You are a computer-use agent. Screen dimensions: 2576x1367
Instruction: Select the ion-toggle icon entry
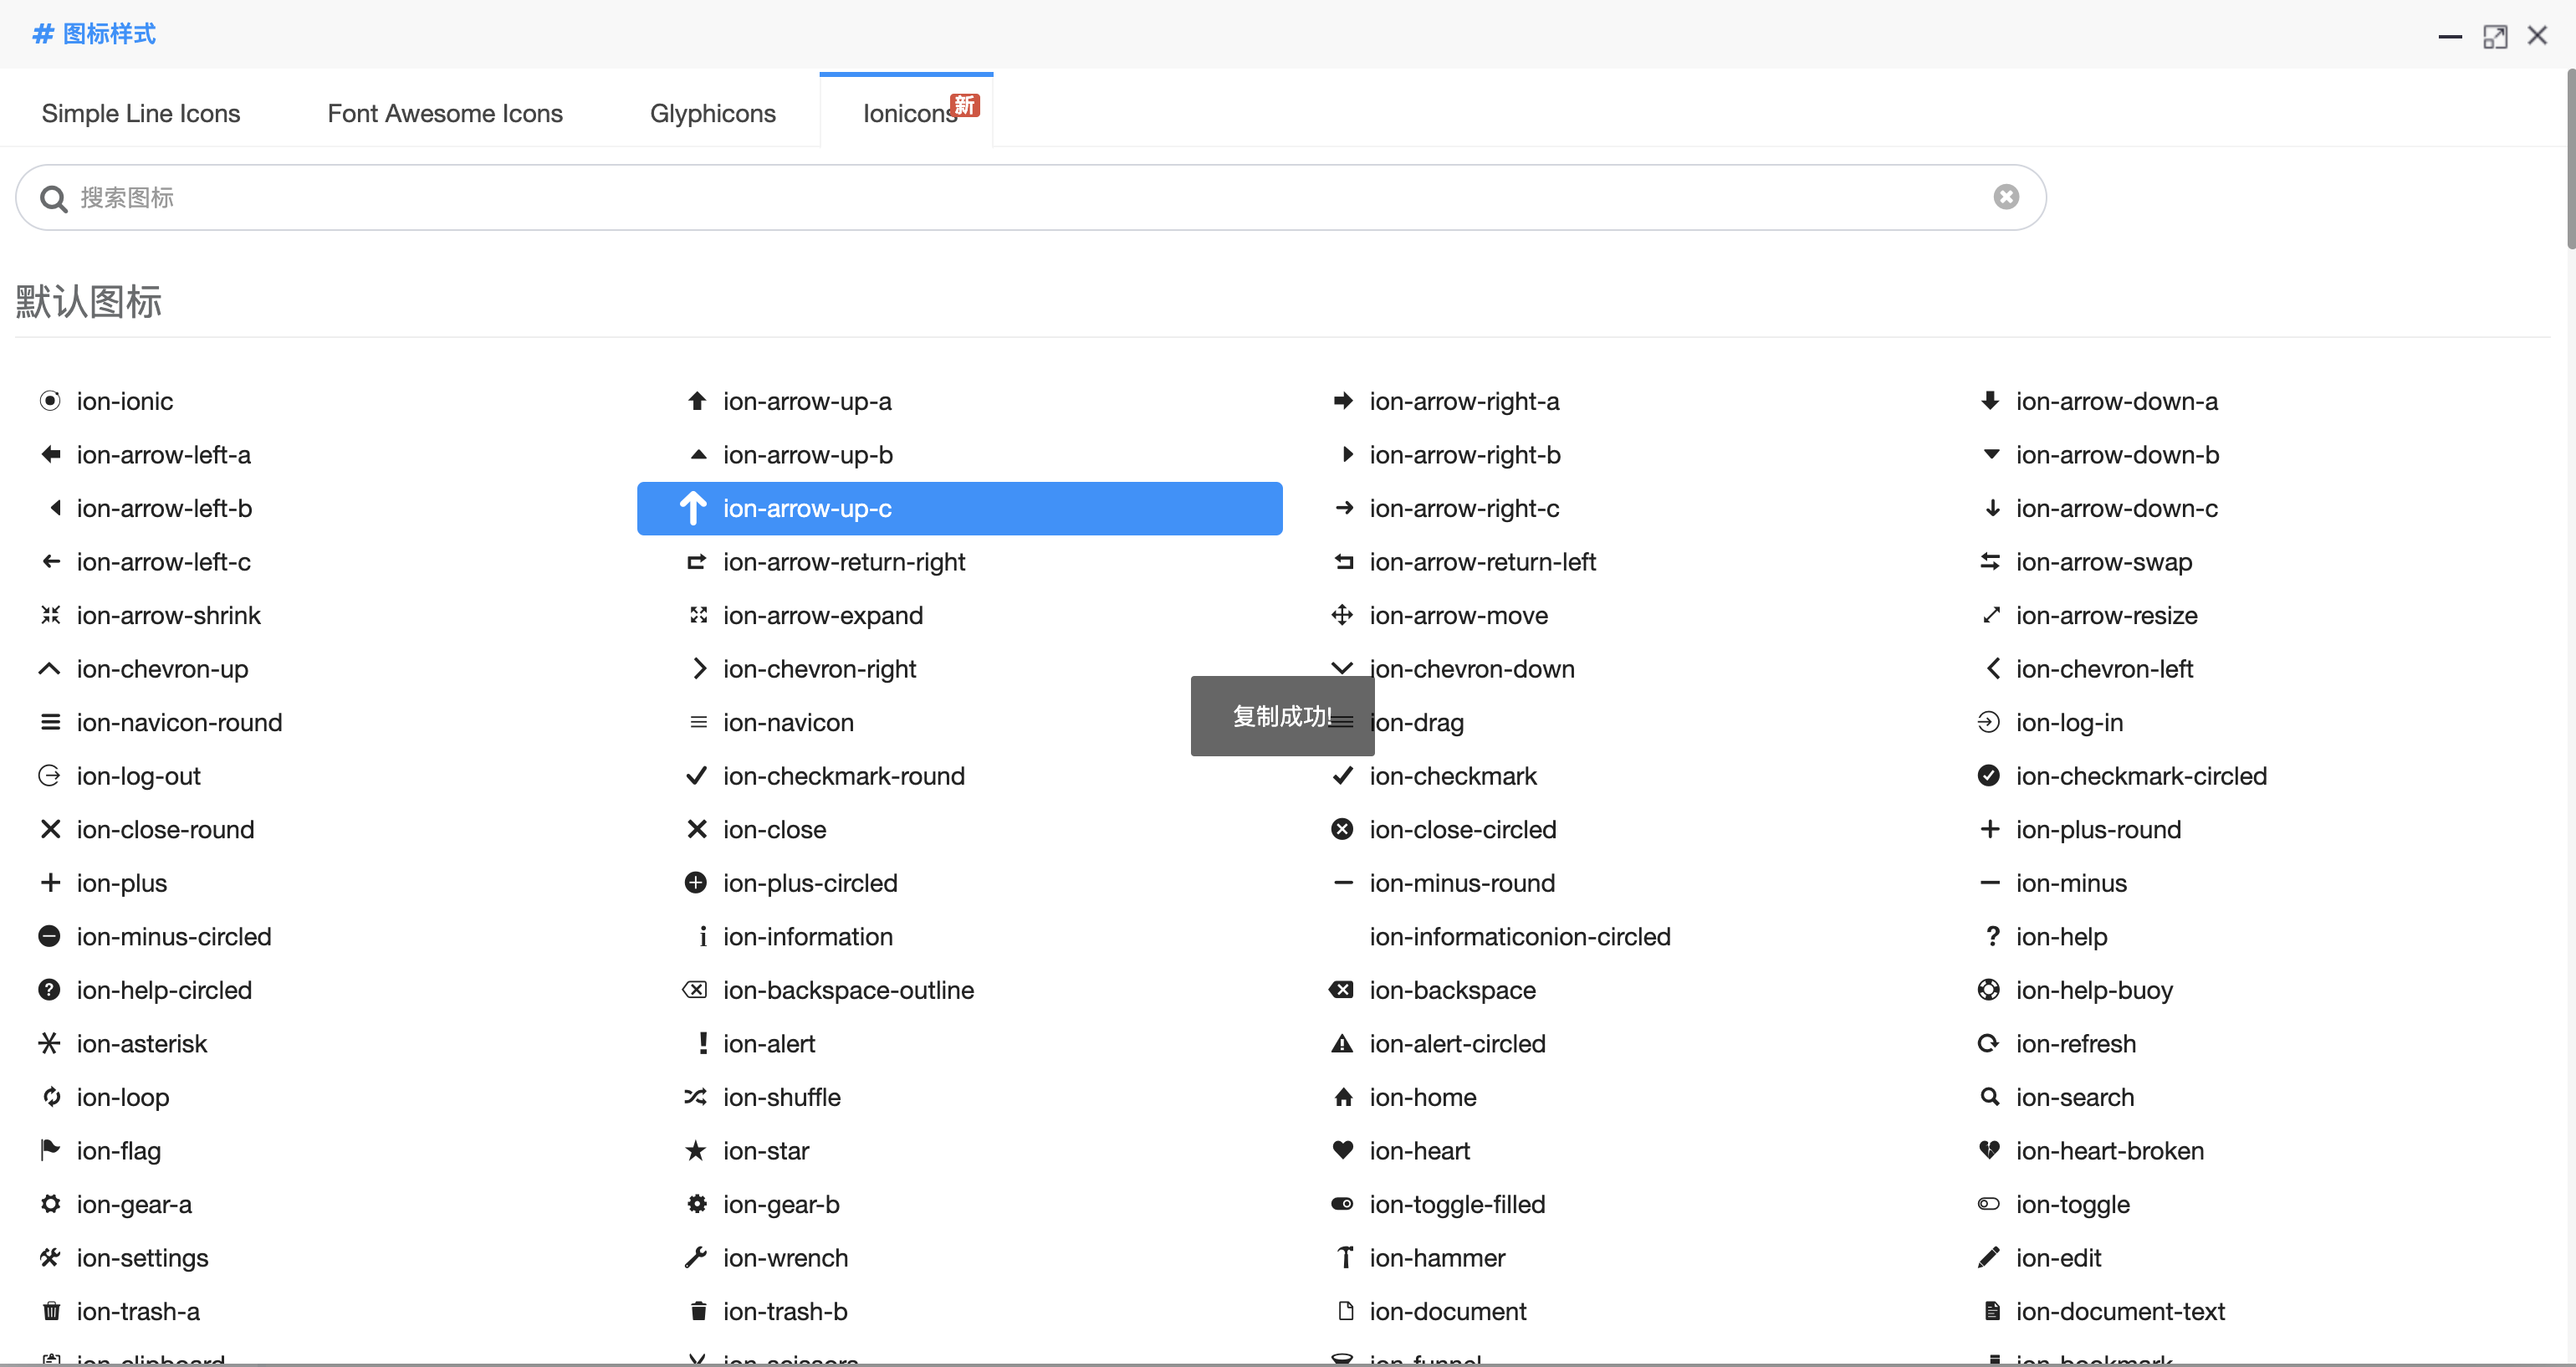click(2072, 1204)
